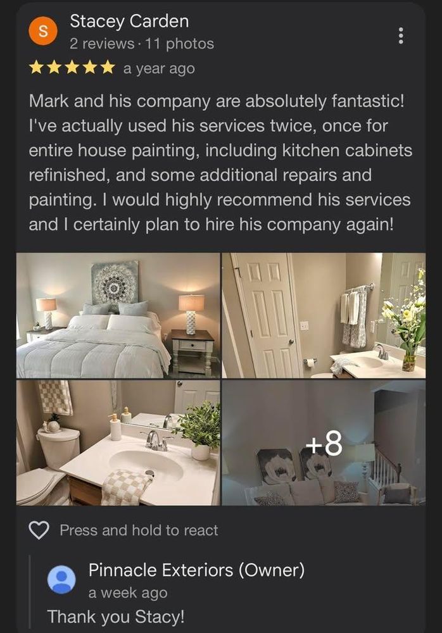Tap Pinnacle Exteriors' blue profile avatar

click(x=61, y=579)
